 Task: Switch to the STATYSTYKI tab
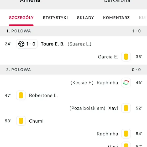coord(55,18)
